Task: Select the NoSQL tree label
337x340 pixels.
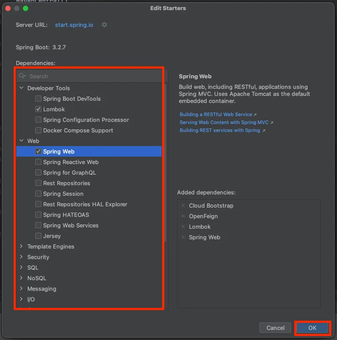Action: click(37, 278)
